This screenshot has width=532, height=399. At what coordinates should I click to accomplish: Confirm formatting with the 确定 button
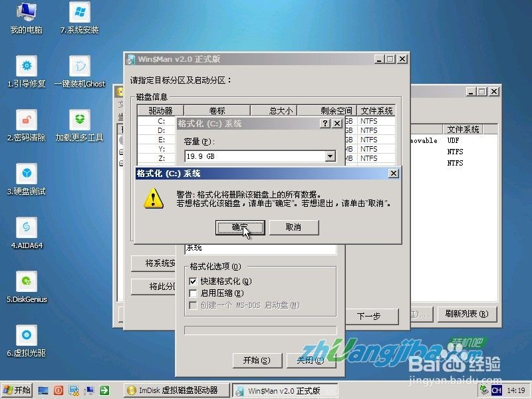point(240,227)
